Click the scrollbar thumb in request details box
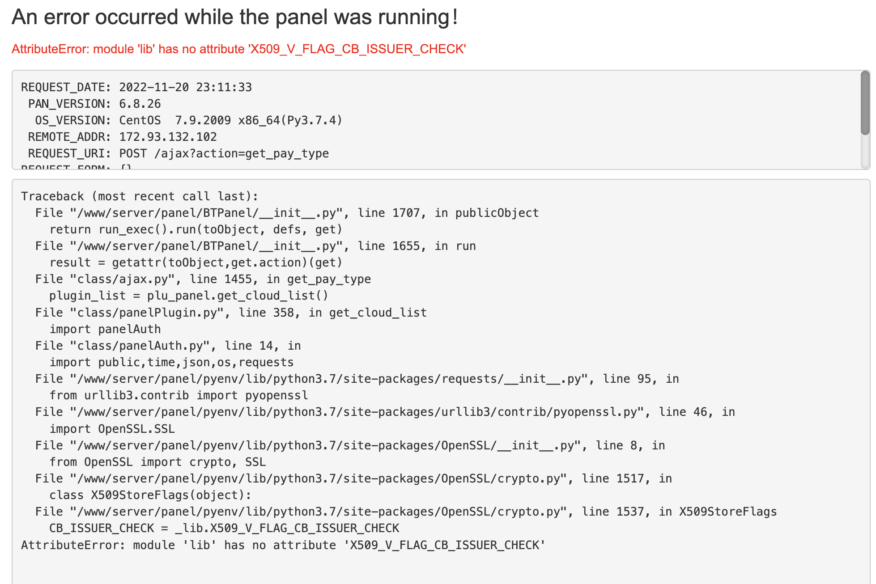Image resolution: width=876 pixels, height=584 pixels. [865, 103]
